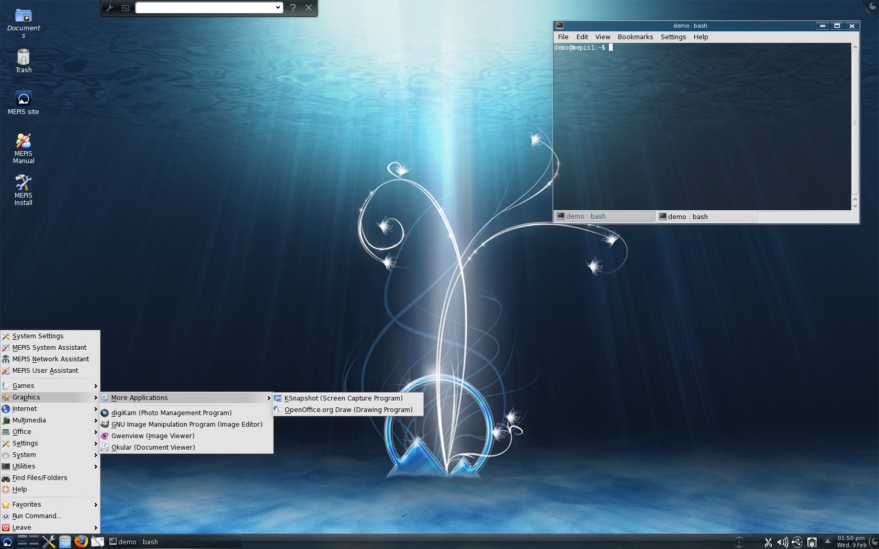Launch MEPIS System Assistant menu entry
The width and height of the screenshot is (879, 549).
point(50,348)
